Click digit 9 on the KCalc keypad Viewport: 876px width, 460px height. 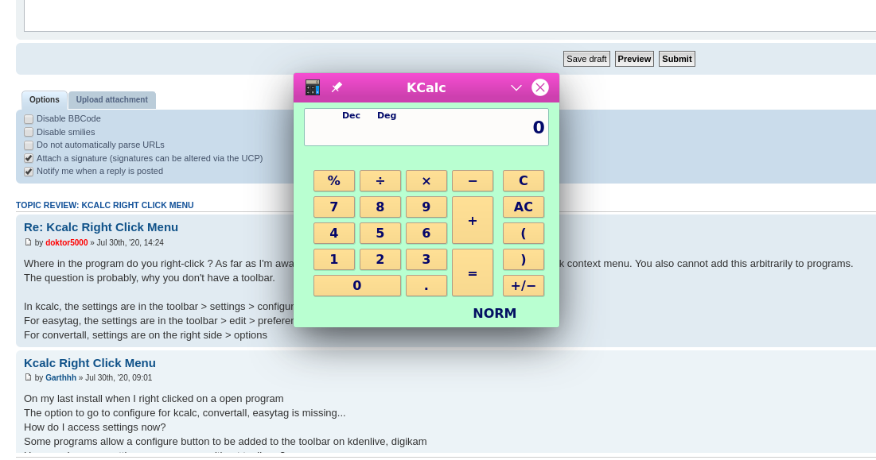(x=426, y=207)
